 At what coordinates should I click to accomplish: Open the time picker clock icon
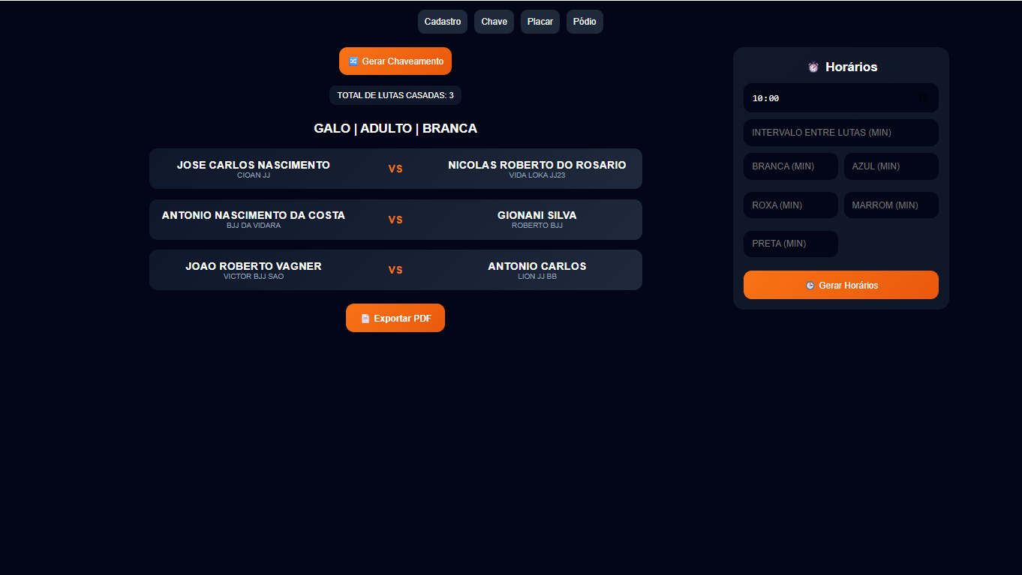(924, 98)
